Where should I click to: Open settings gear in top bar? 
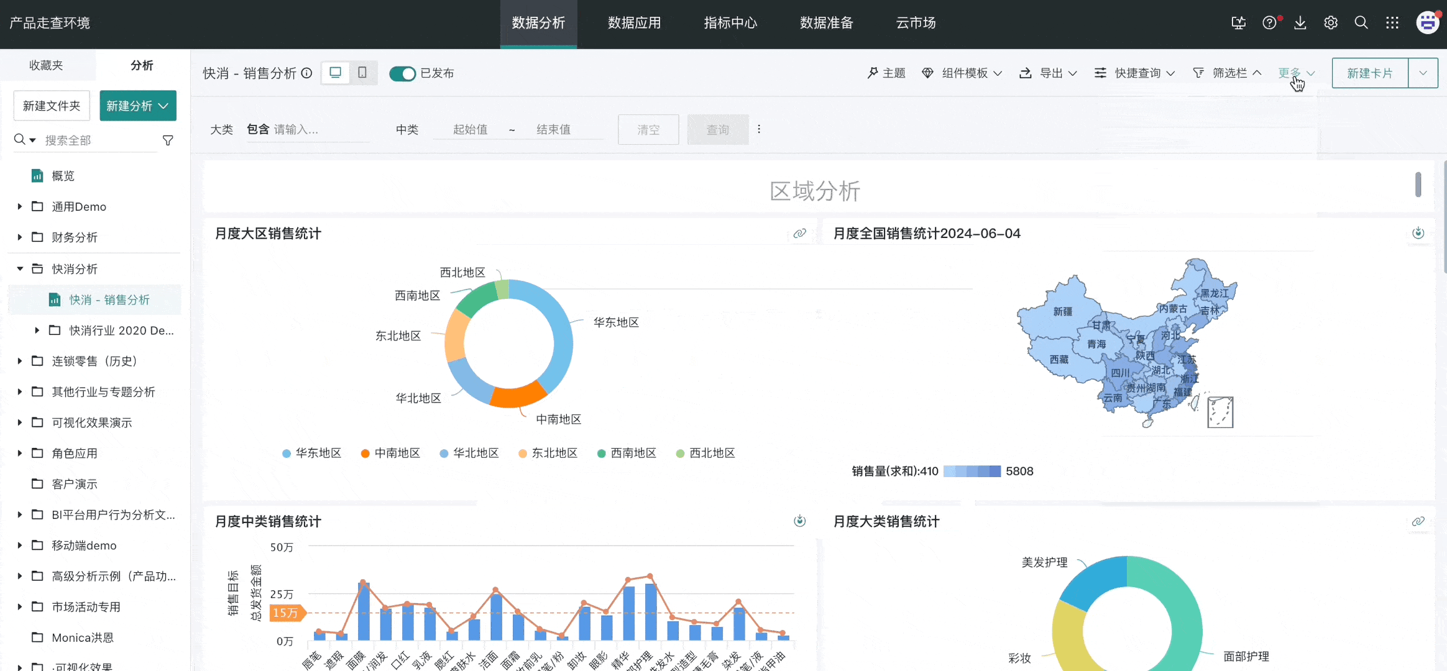pos(1331,23)
